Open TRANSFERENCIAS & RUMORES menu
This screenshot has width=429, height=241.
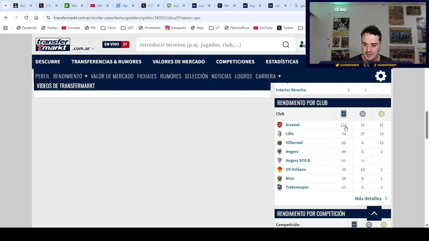[x=106, y=62]
